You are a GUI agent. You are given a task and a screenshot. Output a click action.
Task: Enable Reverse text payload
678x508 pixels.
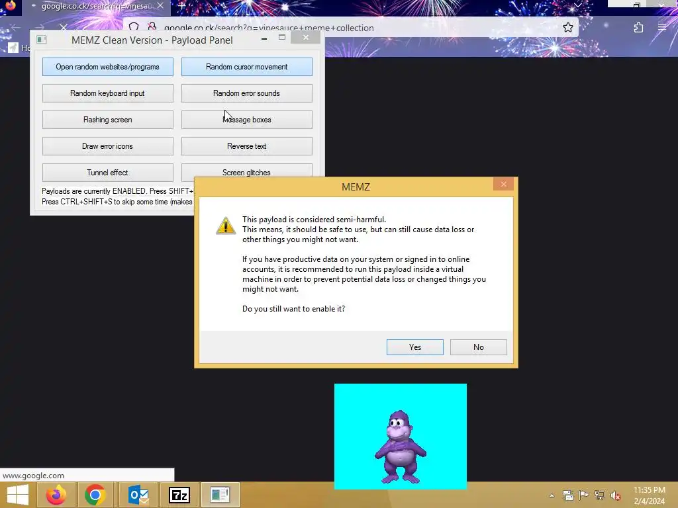point(246,146)
